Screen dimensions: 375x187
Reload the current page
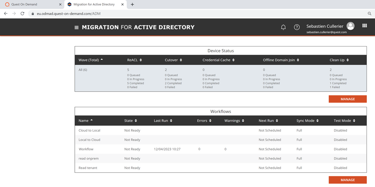22,14
